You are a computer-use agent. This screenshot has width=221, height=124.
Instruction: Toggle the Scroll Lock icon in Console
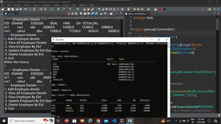[85, 14]
